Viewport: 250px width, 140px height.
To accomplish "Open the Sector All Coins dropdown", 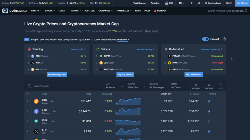I will pyautogui.click(x=180, y=86).
